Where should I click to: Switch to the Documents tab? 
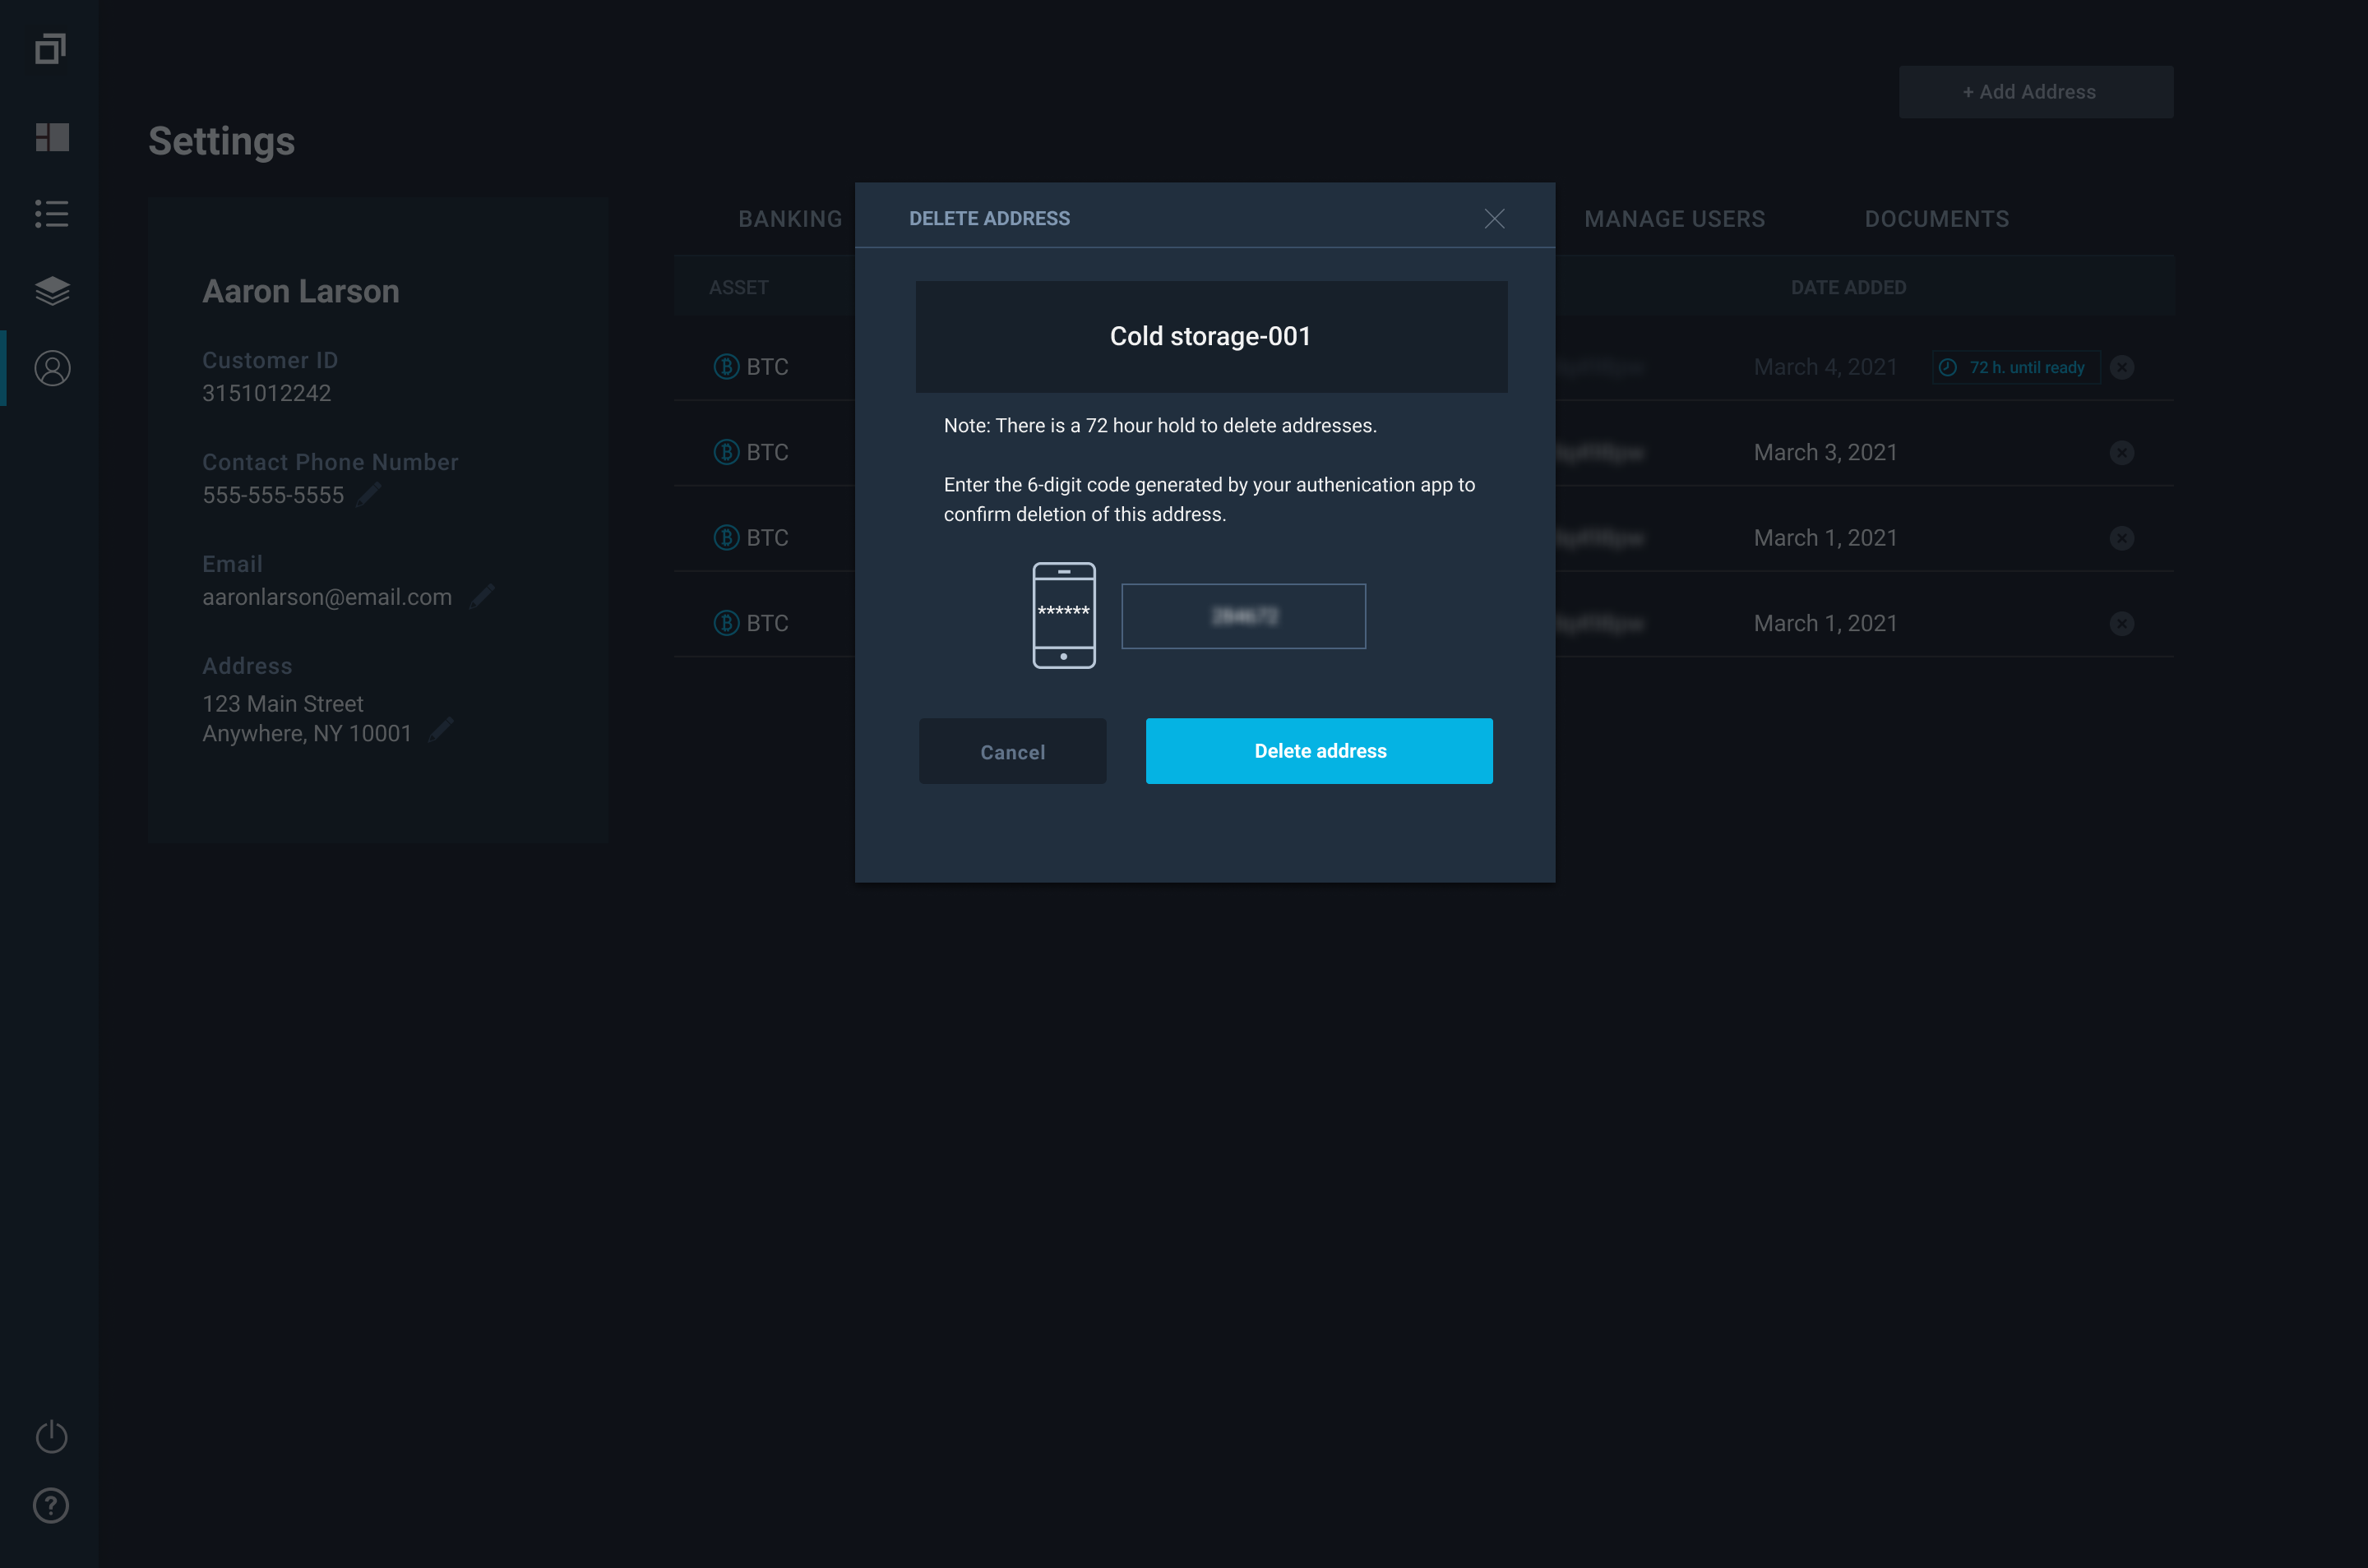click(x=1937, y=219)
